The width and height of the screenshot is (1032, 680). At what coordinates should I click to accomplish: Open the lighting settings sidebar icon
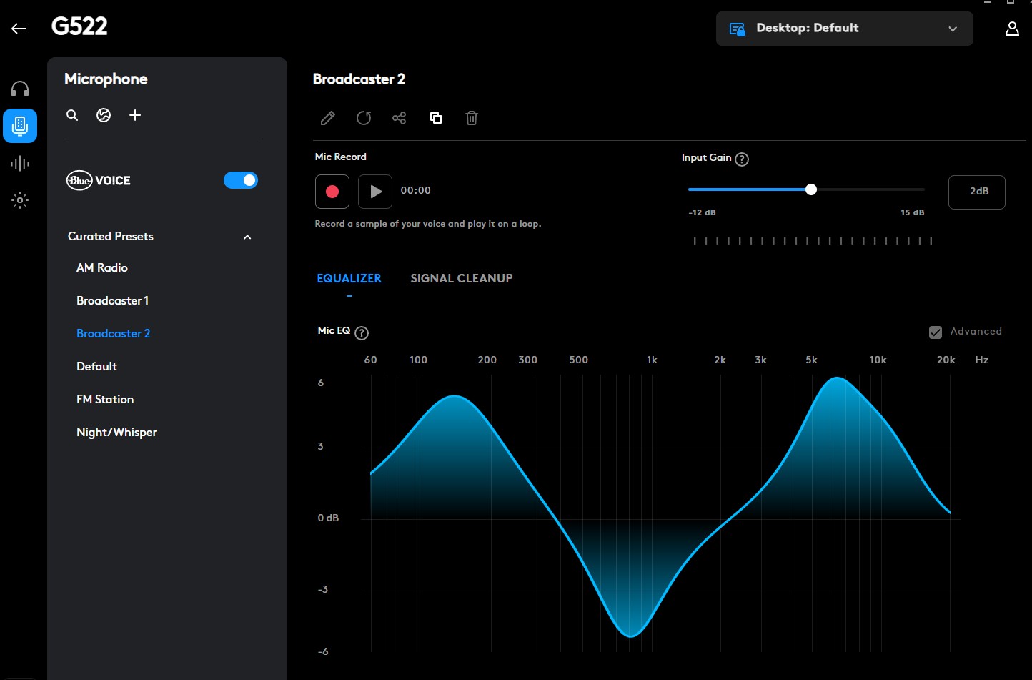pyautogui.click(x=20, y=200)
